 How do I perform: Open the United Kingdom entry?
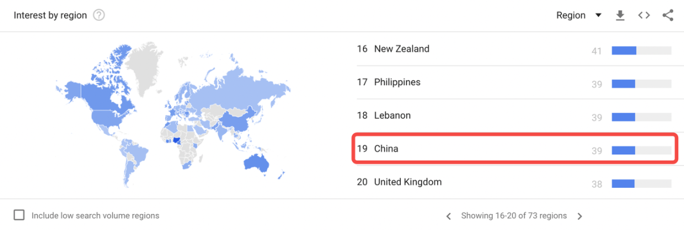514,182
